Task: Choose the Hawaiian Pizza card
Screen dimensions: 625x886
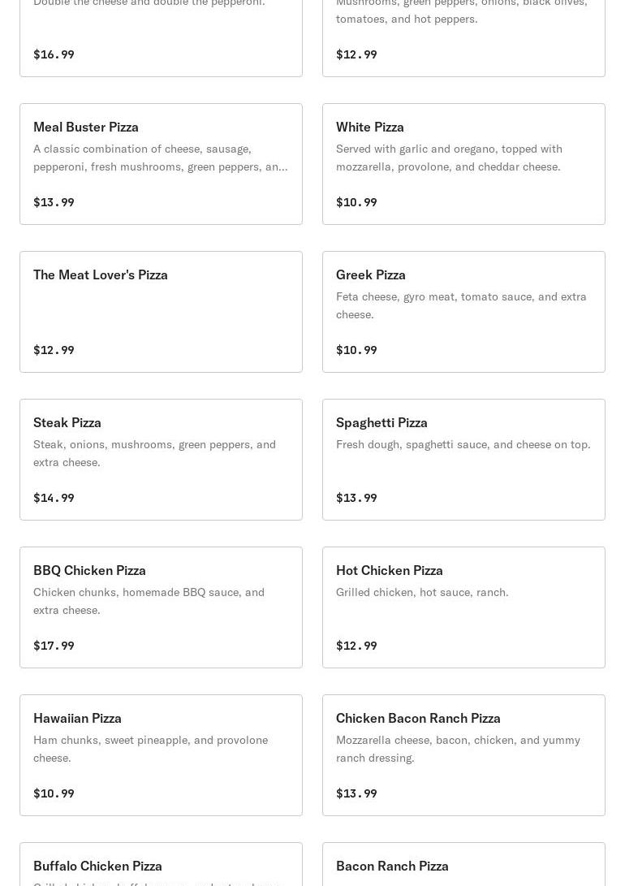Action: pos(161,754)
